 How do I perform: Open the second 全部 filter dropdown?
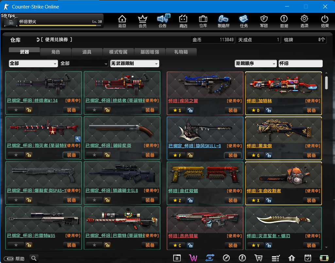[84, 63]
